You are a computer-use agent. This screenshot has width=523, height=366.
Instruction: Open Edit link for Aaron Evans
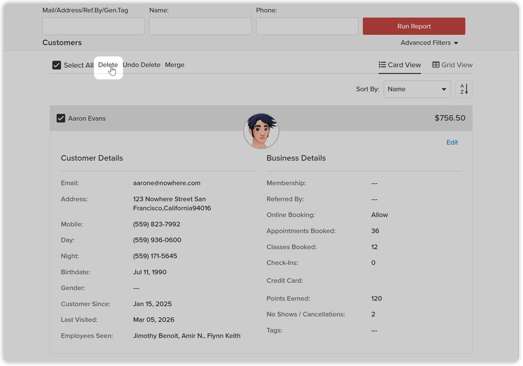(x=452, y=142)
